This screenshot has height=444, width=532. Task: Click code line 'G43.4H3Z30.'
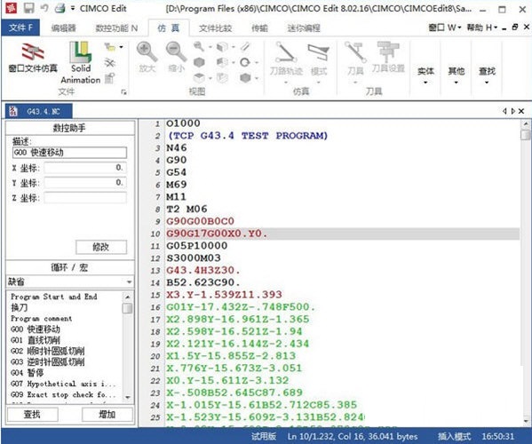click(202, 270)
